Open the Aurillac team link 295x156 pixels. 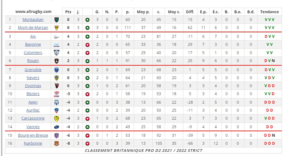pos(33,110)
